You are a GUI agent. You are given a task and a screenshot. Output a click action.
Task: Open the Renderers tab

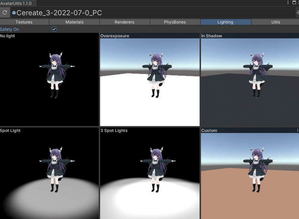[x=124, y=22]
